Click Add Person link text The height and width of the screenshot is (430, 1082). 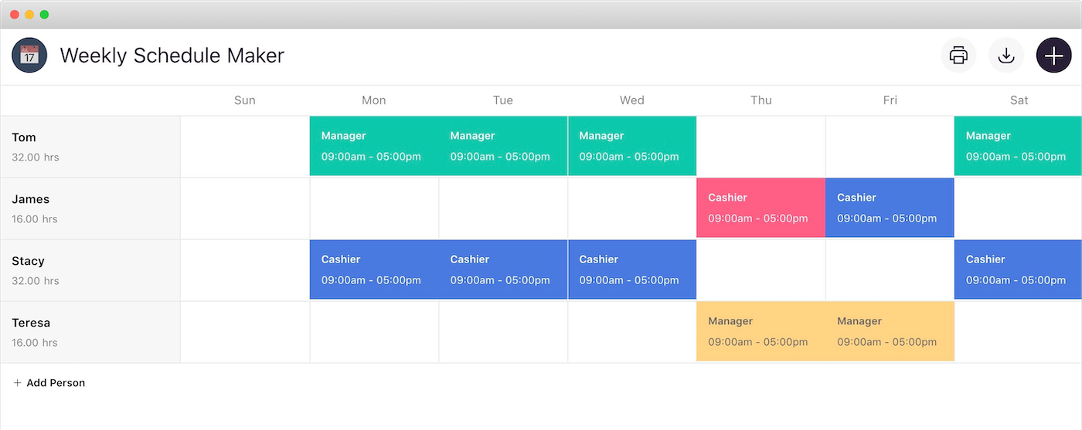[56, 383]
